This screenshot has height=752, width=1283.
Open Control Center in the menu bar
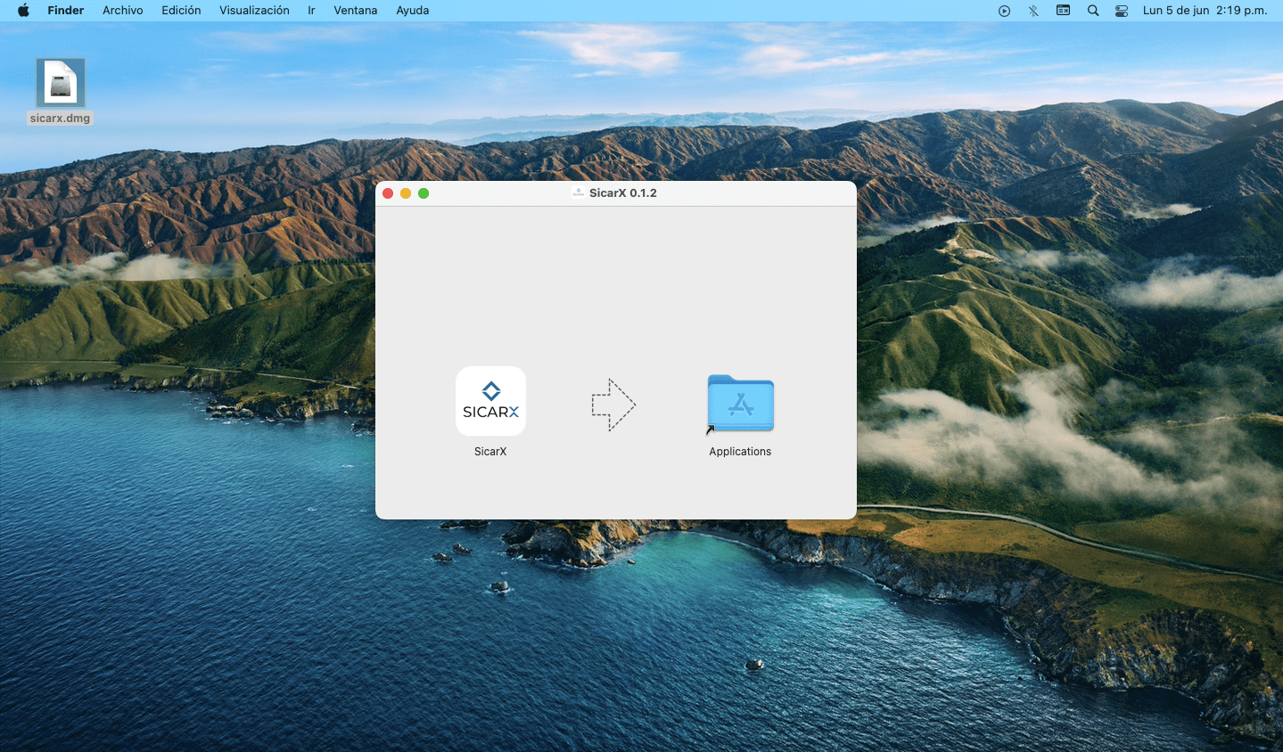coord(1121,10)
